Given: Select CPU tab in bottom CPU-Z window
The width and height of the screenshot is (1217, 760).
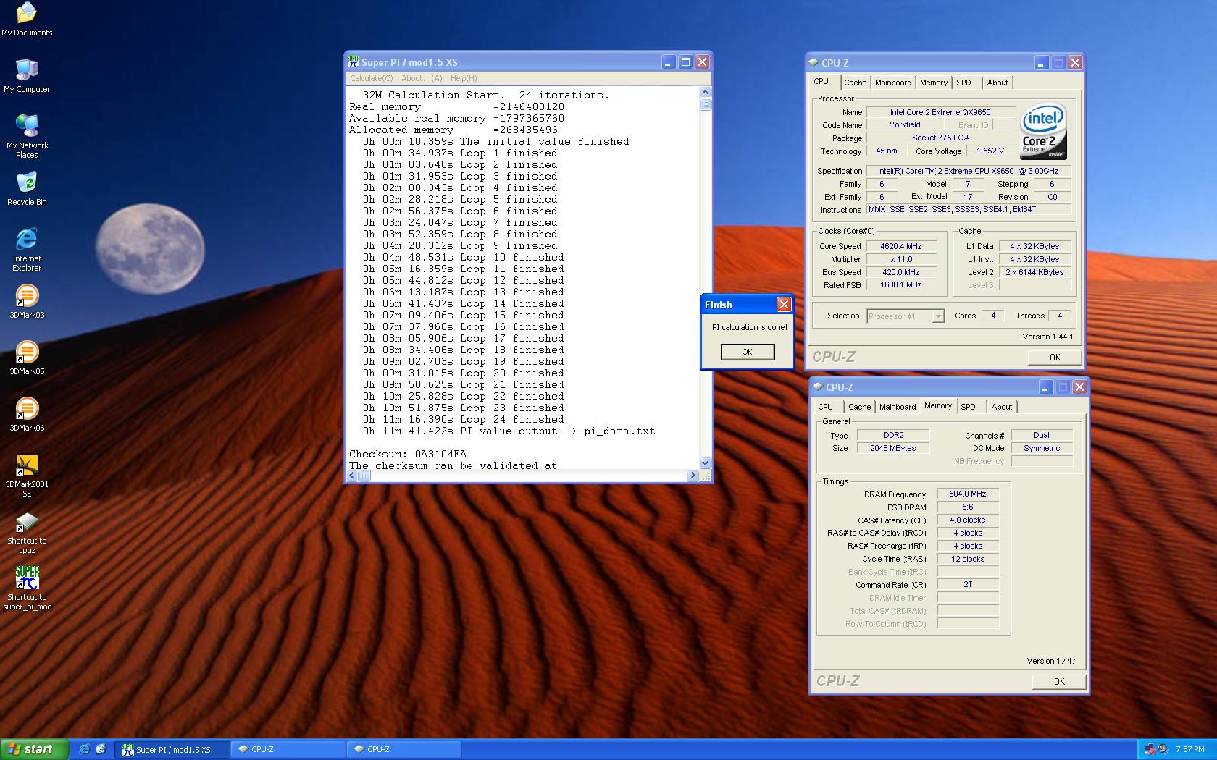Looking at the screenshot, I should tap(826, 407).
